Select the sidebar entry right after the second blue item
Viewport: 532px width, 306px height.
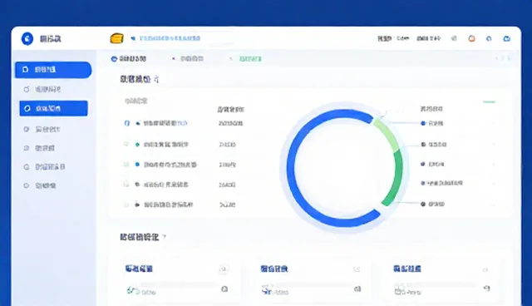47,129
